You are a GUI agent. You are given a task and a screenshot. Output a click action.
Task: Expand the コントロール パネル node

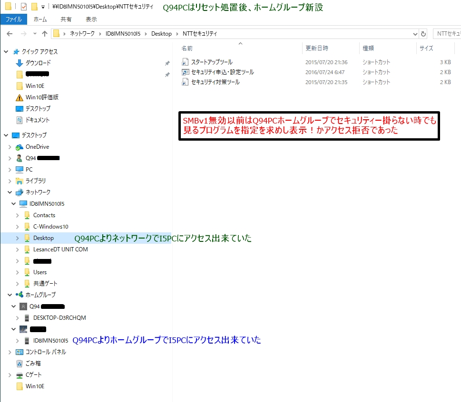click(10, 352)
